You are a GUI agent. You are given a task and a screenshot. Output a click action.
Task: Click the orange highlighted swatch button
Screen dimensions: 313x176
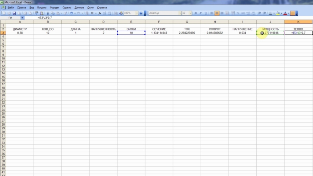[293, 13]
